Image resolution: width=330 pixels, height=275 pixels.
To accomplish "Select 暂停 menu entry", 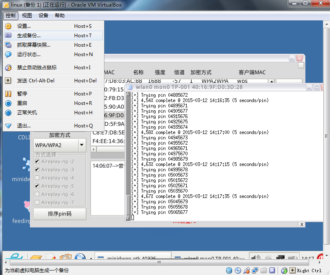I will [53, 94].
